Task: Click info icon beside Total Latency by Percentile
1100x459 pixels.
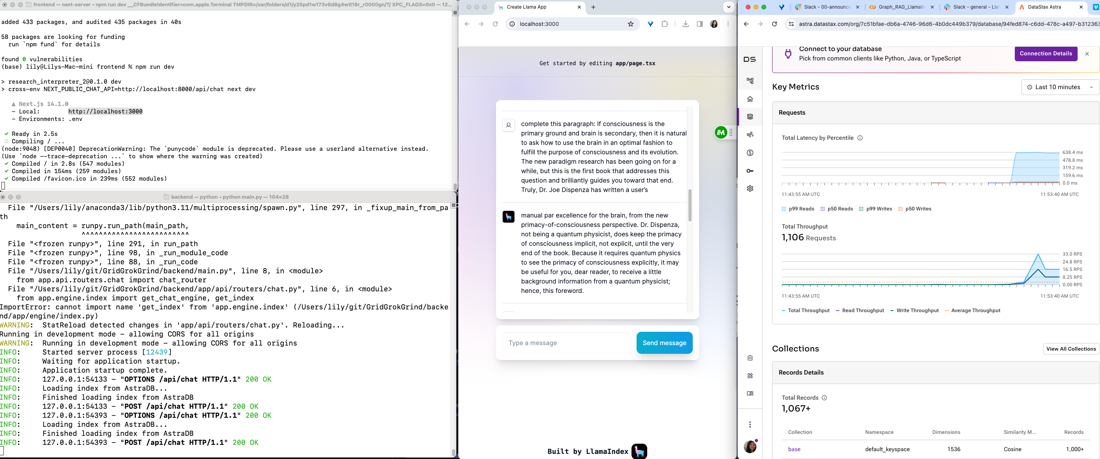Action: click(x=860, y=138)
